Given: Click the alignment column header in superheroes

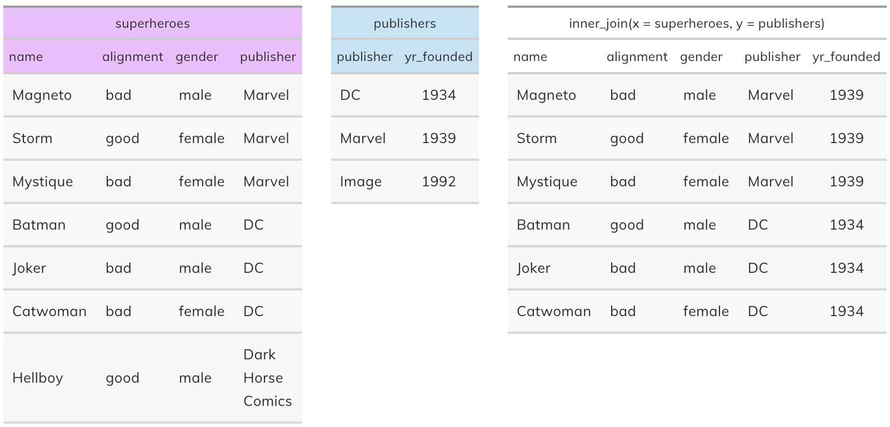Looking at the screenshot, I should (133, 57).
